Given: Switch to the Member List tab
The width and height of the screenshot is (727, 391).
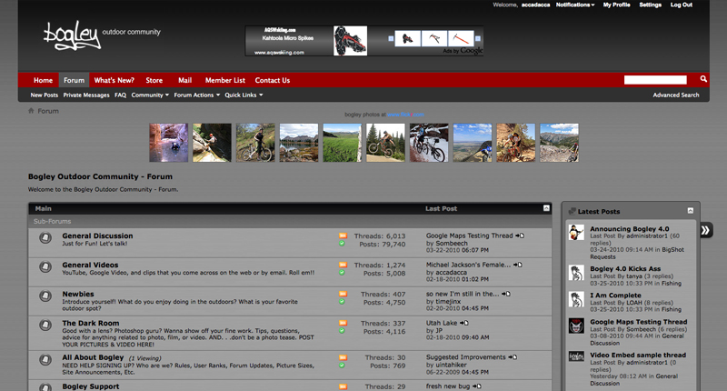Looking at the screenshot, I should coord(224,80).
